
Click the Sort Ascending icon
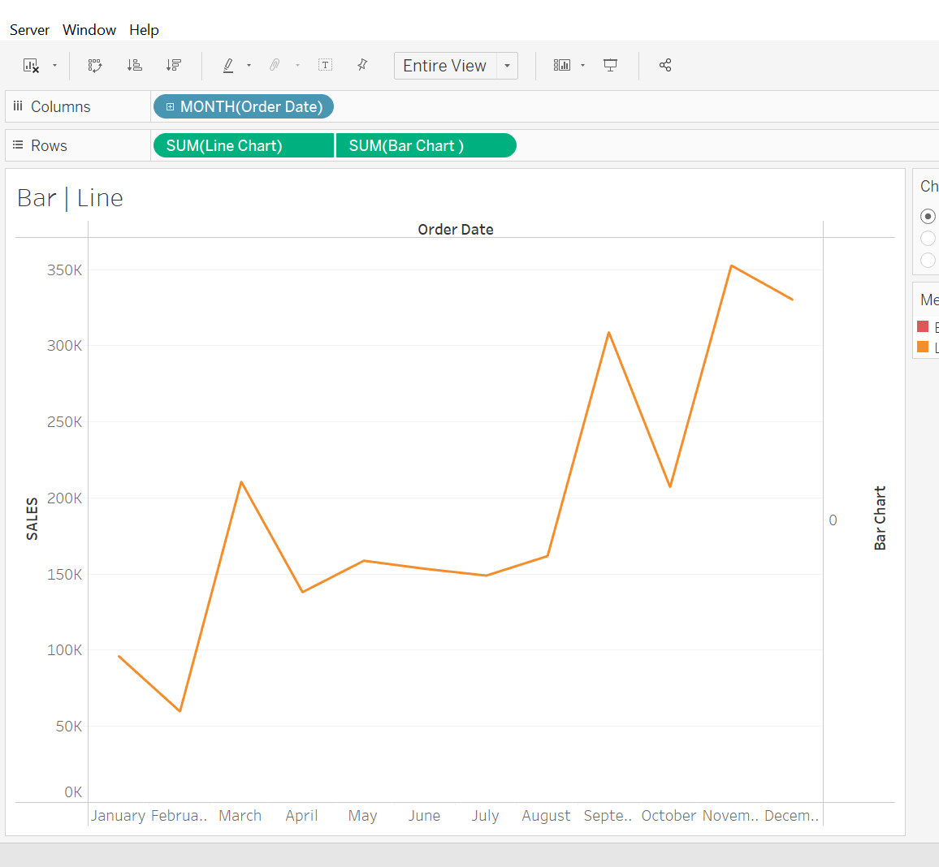135,65
